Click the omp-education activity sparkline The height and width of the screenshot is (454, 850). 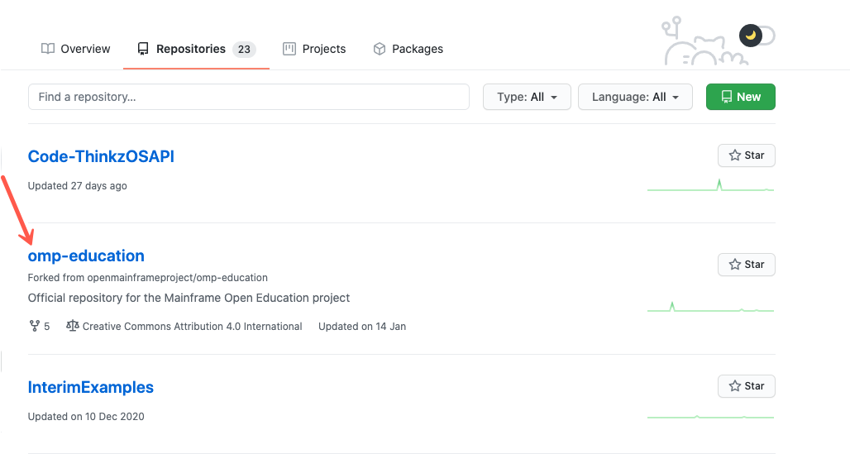point(711,307)
